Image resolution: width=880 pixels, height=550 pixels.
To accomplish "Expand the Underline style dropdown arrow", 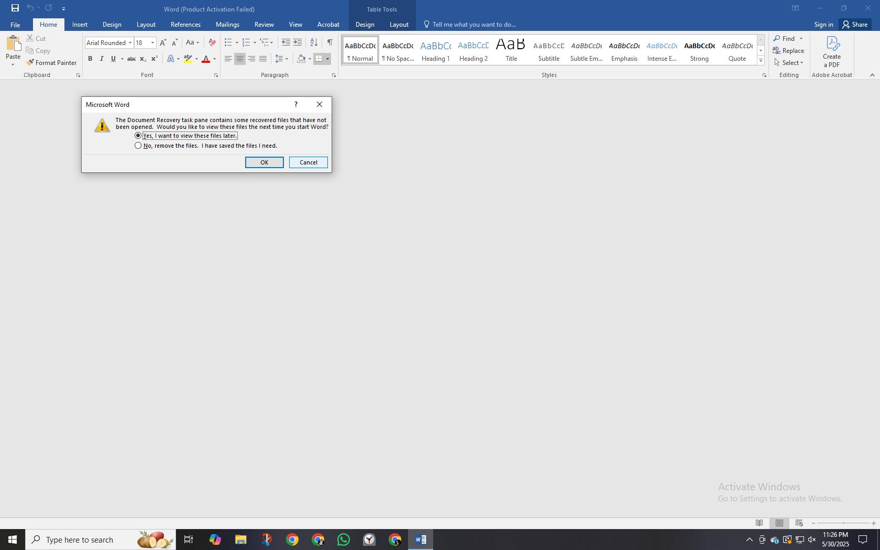I will point(122,59).
